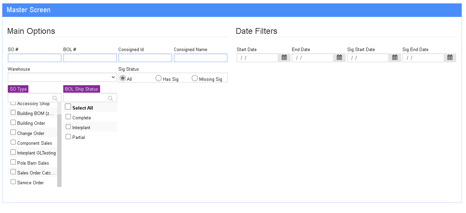Screen dimensions: 466x213
Task: Click the purple BOL Ship Status label
Action: [x=81, y=89]
